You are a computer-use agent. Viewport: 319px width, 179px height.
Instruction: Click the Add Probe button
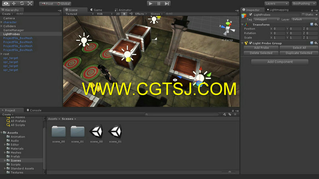click(x=261, y=48)
